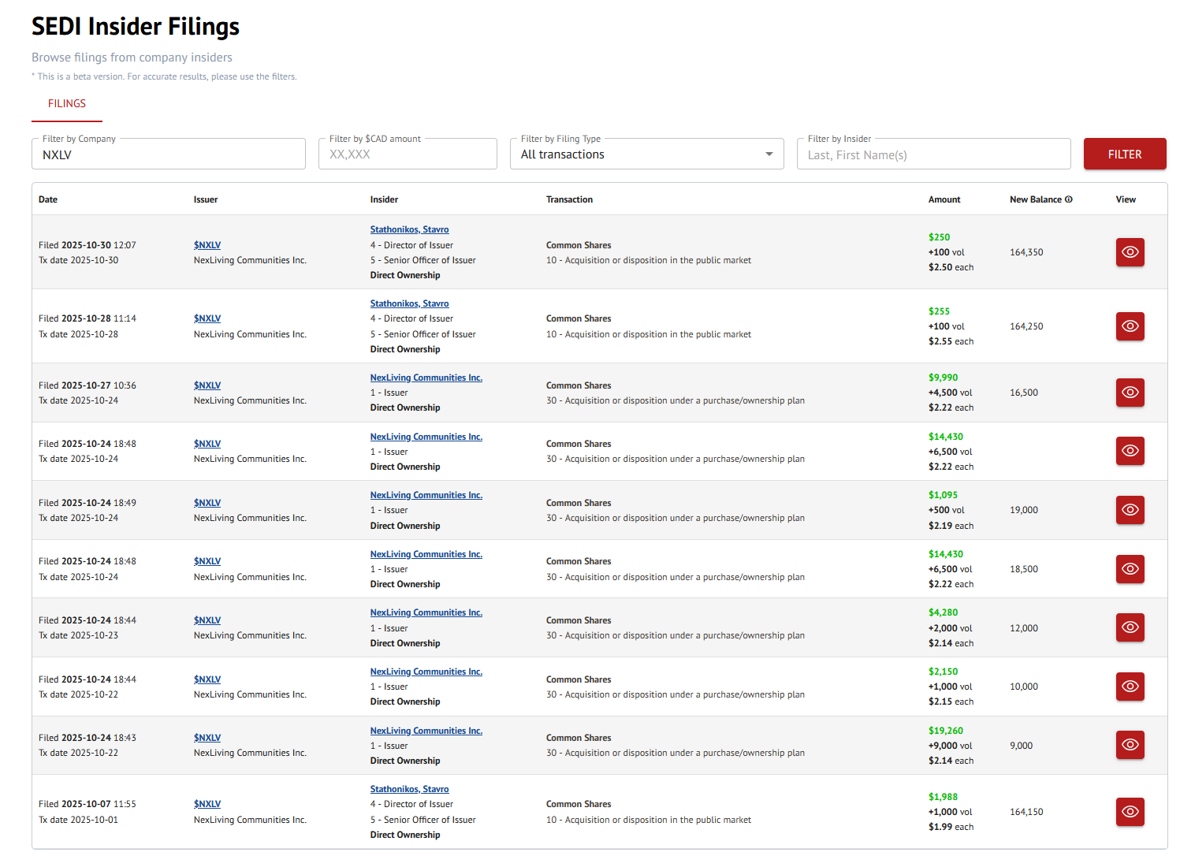View the $2,150 filing details
This screenshot has height=856, width=1180.
coord(1130,687)
